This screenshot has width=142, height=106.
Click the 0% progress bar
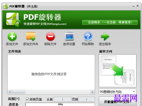(x=60, y=104)
